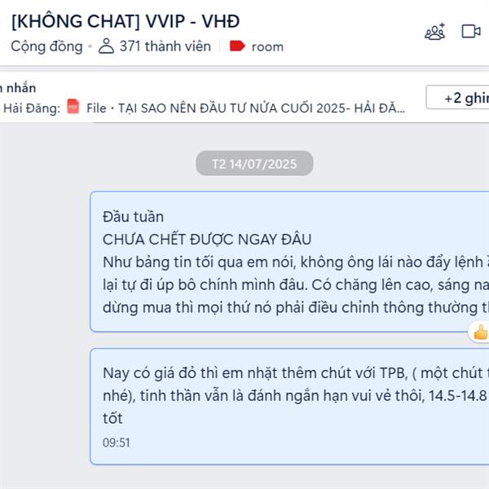Click the CHƯA CHẾT ĐƯỢC NGAY ĐÂU line
The height and width of the screenshot is (489, 489).
pyautogui.click(x=207, y=240)
